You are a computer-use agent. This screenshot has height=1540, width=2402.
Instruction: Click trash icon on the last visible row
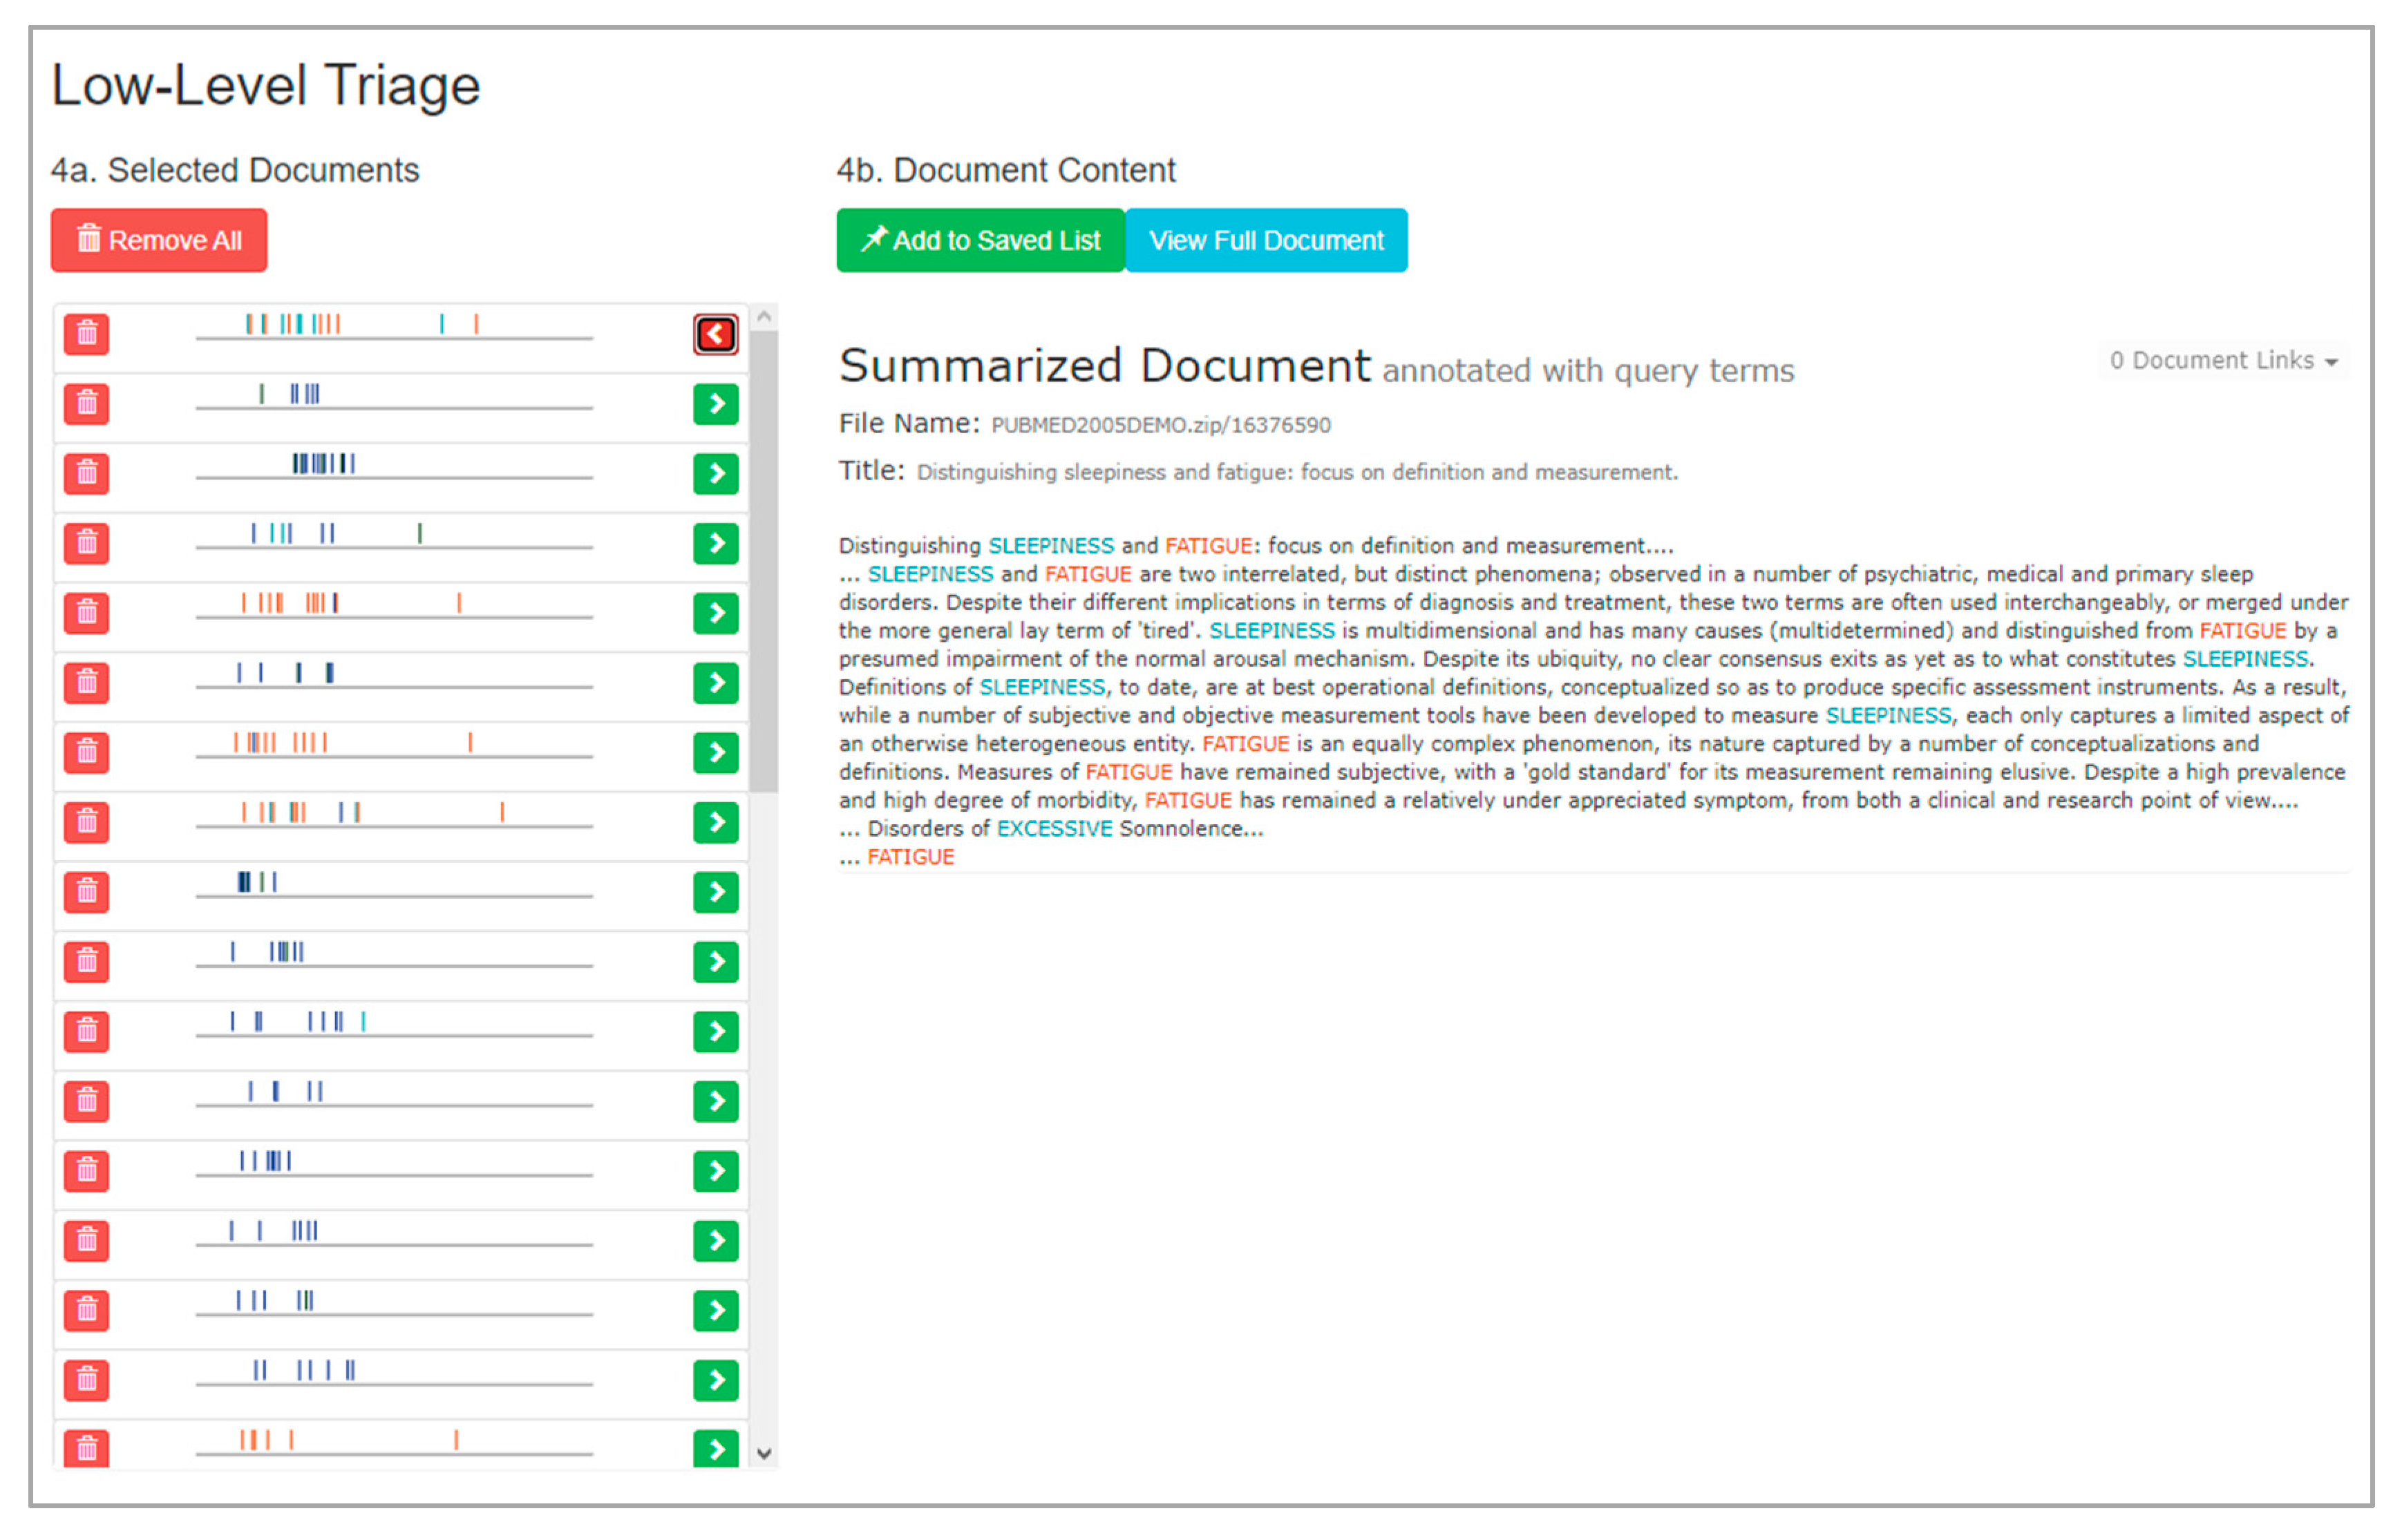tap(87, 1447)
